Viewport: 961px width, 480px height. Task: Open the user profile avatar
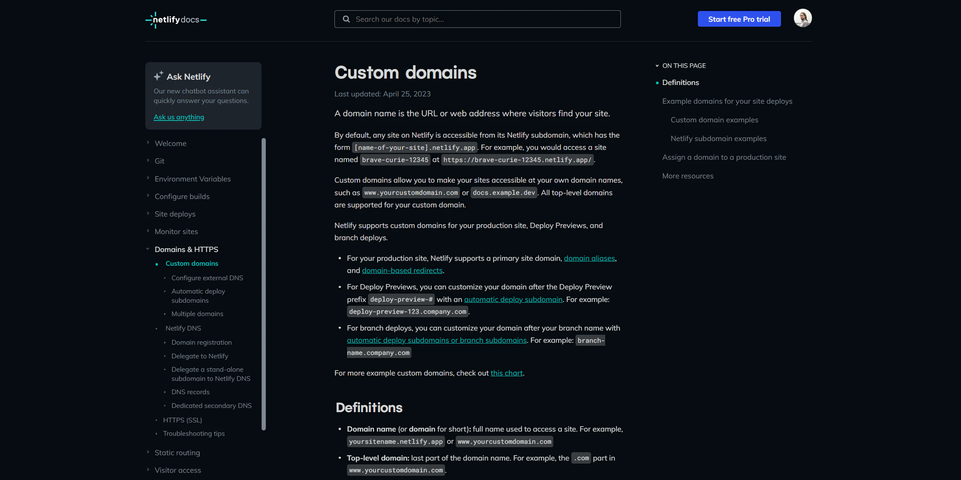(803, 18)
